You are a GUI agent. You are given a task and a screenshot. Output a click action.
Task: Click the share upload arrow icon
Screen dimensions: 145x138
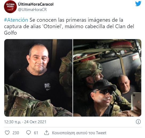click(x=47, y=133)
